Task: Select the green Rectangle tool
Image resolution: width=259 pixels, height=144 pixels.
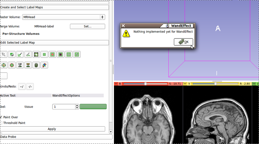Action: (x=44, y=55)
